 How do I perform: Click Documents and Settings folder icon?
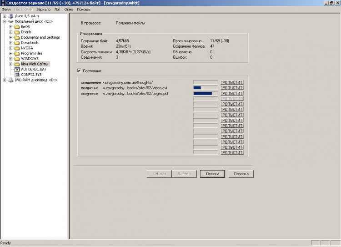pyautogui.click(x=17, y=37)
